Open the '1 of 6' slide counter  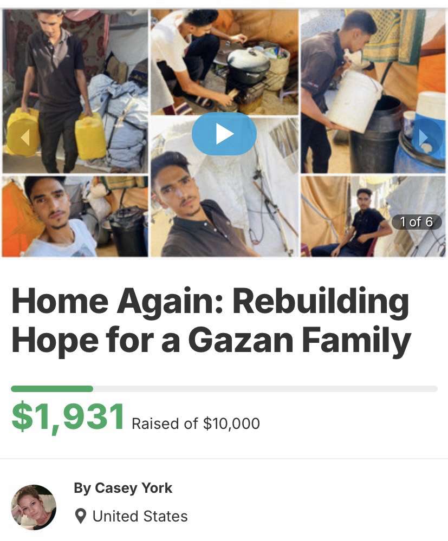click(416, 222)
